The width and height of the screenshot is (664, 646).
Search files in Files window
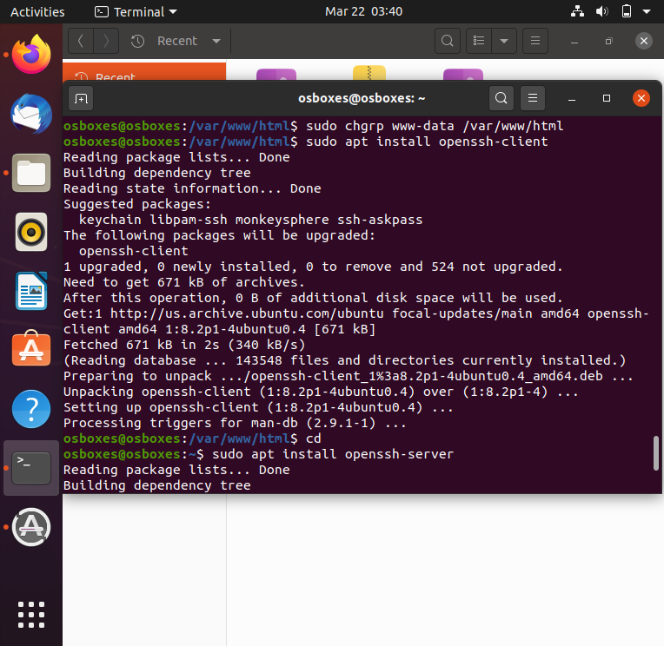click(448, 41)
